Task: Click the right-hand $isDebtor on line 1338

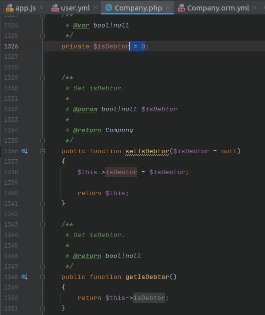Action: click(x=167, y=172)
